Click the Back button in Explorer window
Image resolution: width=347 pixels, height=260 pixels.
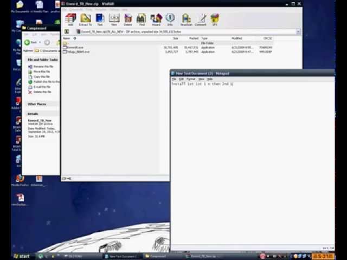31,42
